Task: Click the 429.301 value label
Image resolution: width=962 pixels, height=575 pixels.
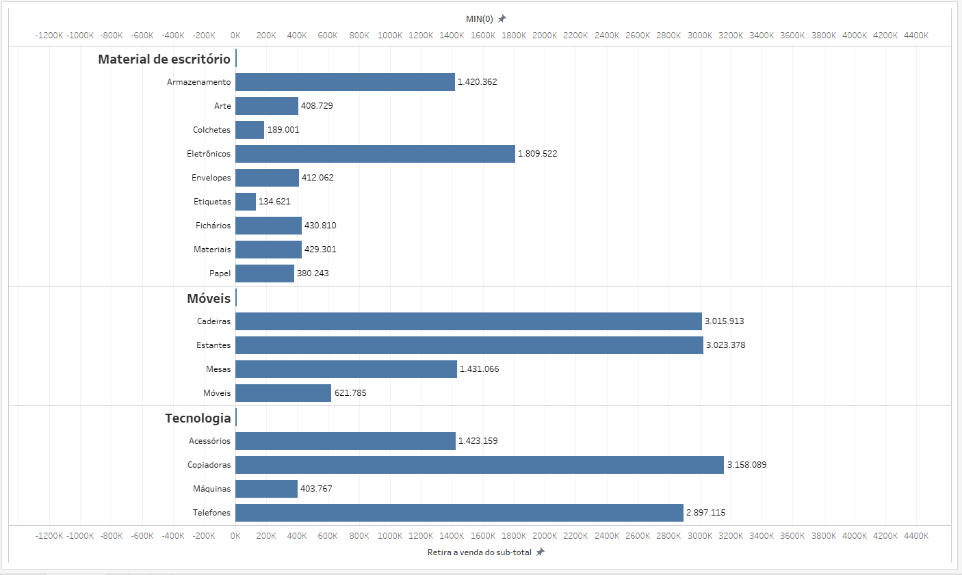Action: pyautogui.click(x=320, y=250)
